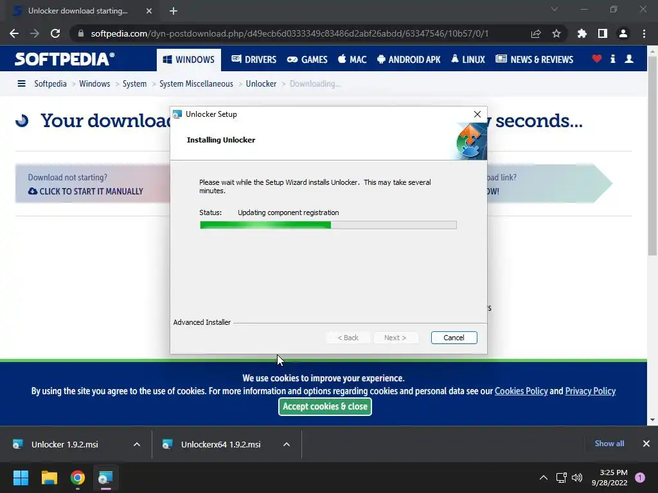This screenshot has width=658, height=493.
Task: Open the Chrome profile avatar
Action: [x=623, y=33]
